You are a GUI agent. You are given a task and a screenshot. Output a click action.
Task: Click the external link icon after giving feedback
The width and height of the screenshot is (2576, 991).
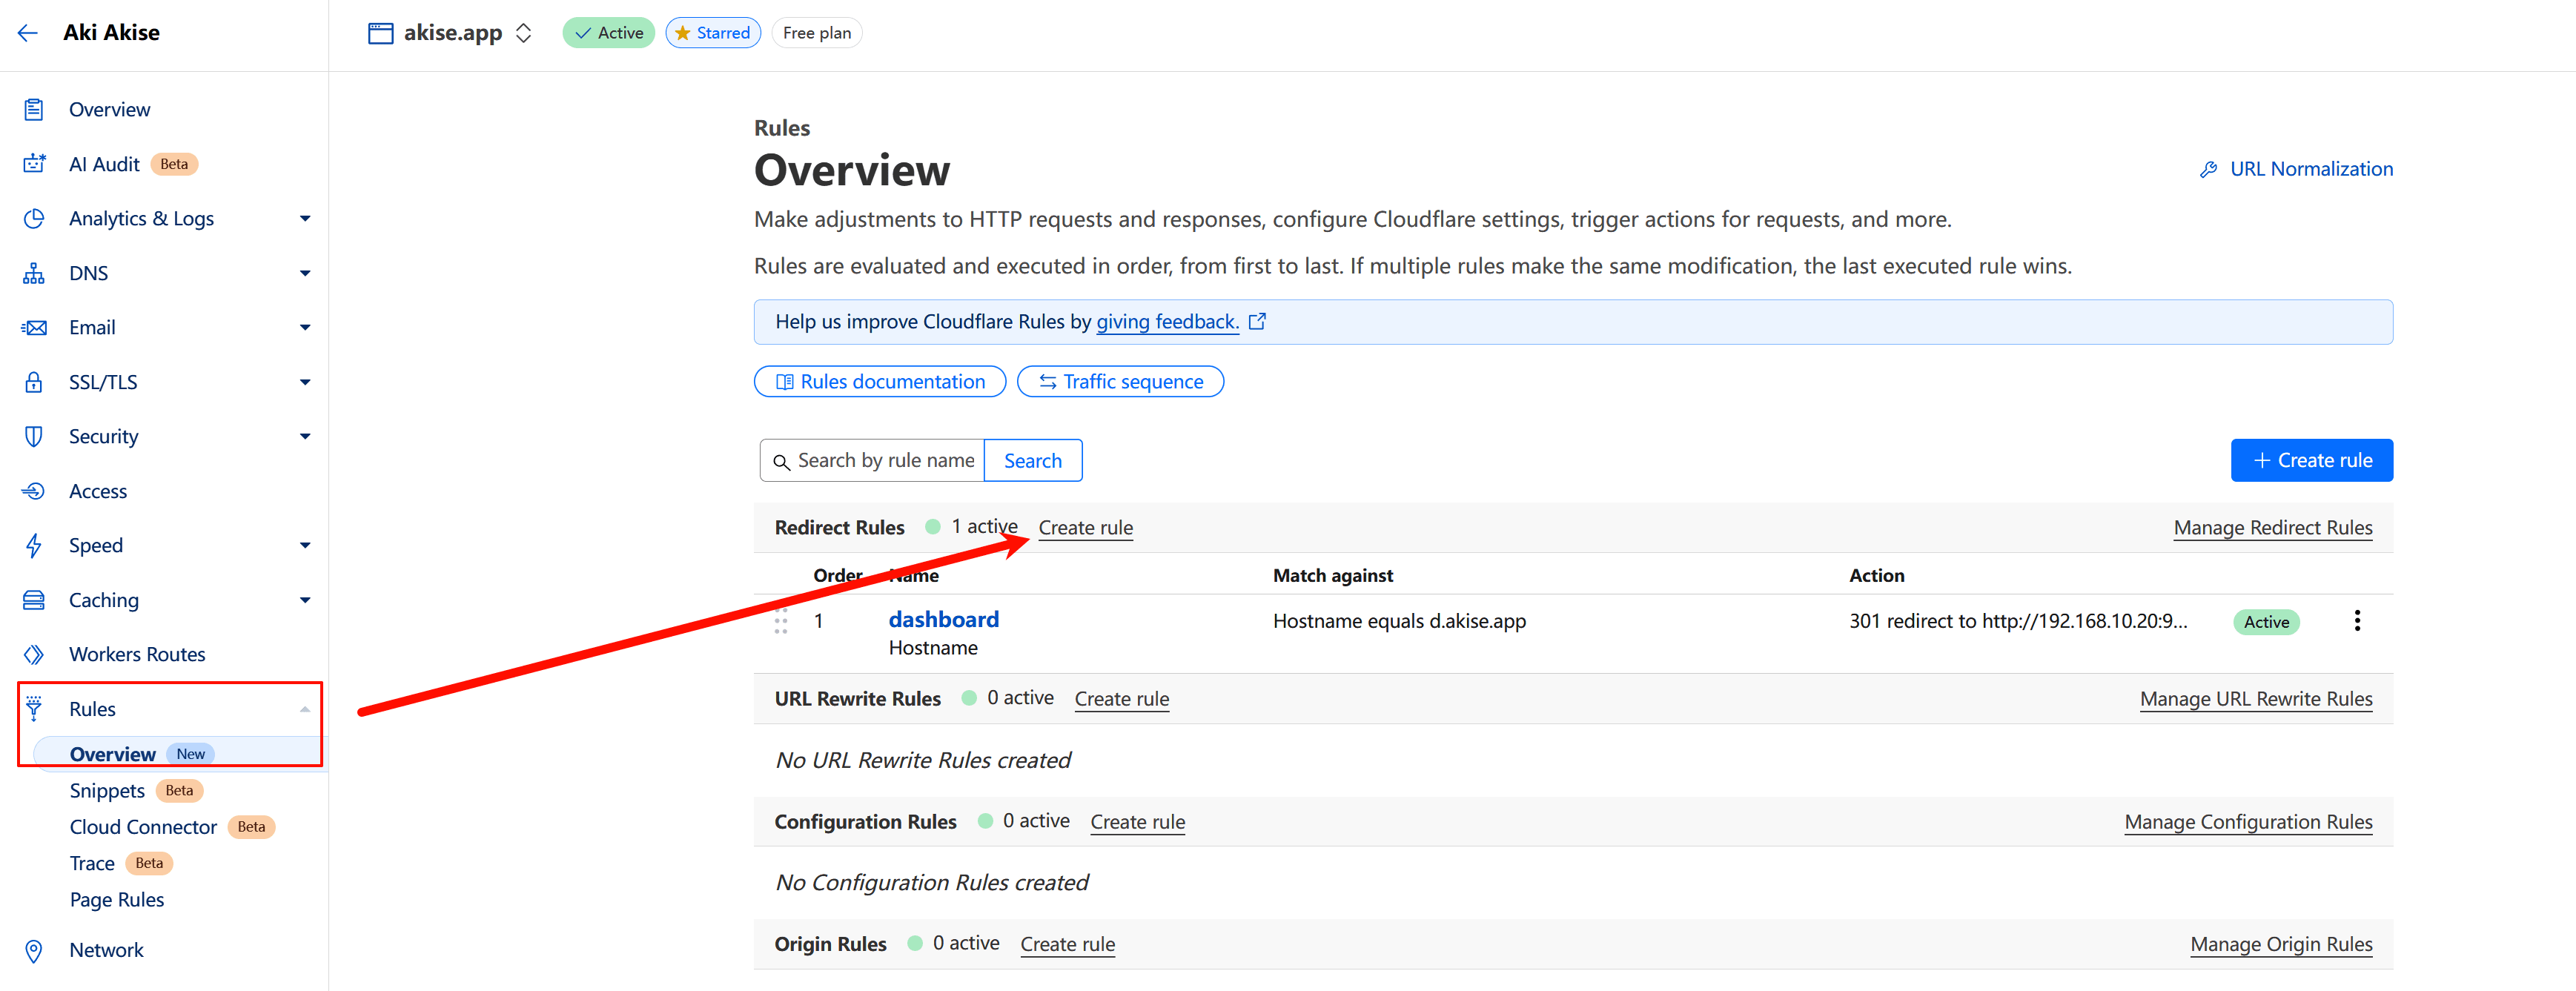tap(1258, 321)
